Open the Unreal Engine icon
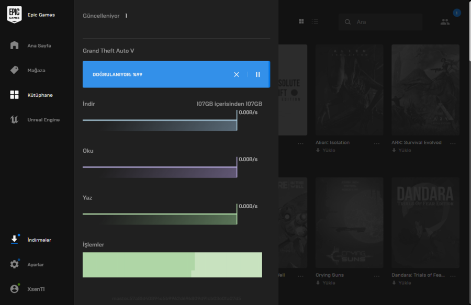The image size is (471, 305). pyautogui.click(x=14, y=119)
